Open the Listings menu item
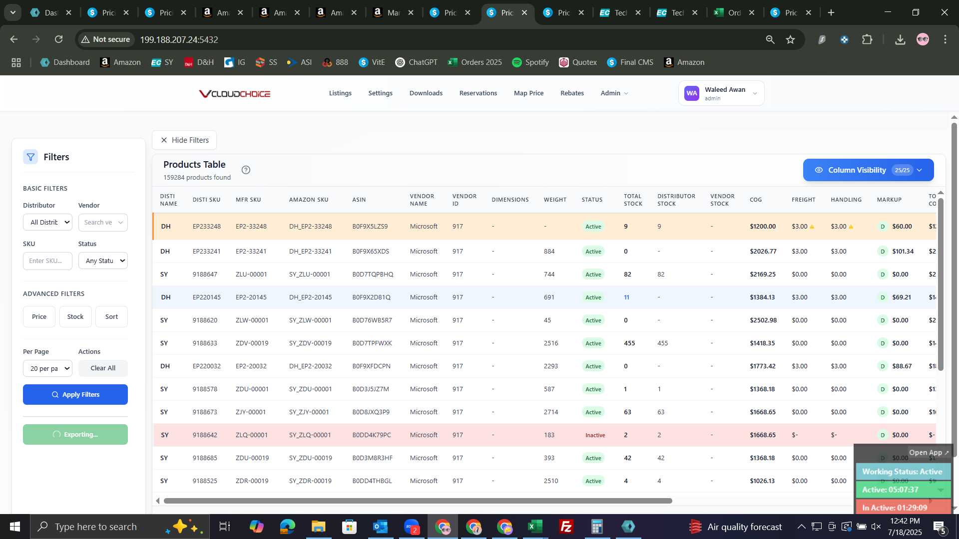959x539 pixels. tap(340, 93)
